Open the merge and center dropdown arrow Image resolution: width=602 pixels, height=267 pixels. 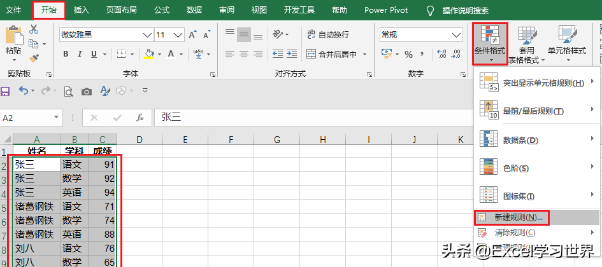point(365,55)
